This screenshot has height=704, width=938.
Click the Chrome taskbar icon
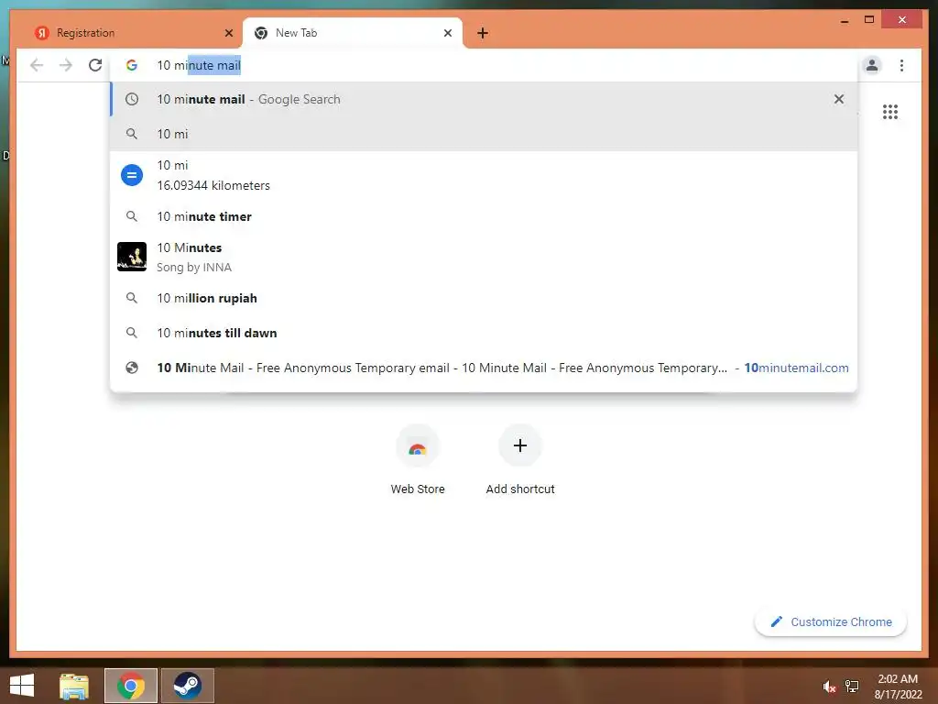pos(131,686)
